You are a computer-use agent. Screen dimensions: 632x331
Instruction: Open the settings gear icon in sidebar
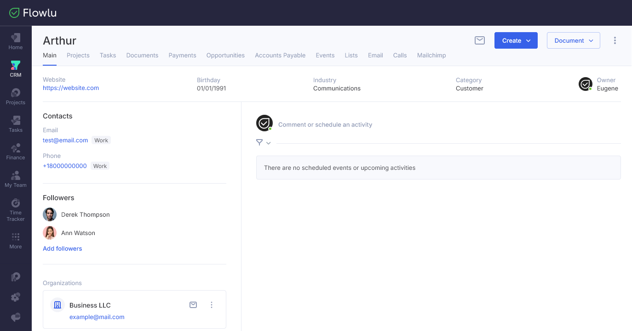(x=16, y=297)
